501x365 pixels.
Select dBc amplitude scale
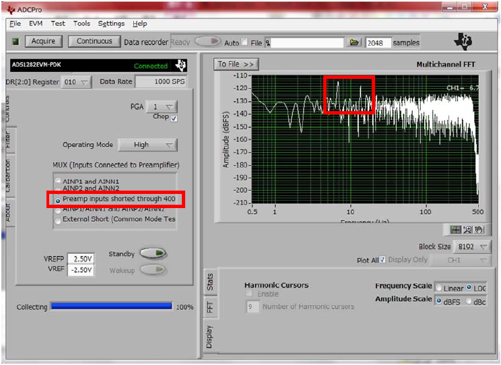tap(469, 301)
